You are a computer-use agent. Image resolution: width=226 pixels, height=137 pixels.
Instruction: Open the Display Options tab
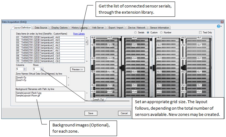tap(59, 28)
